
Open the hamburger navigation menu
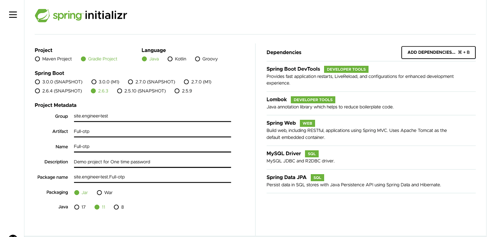pos(13,15)
